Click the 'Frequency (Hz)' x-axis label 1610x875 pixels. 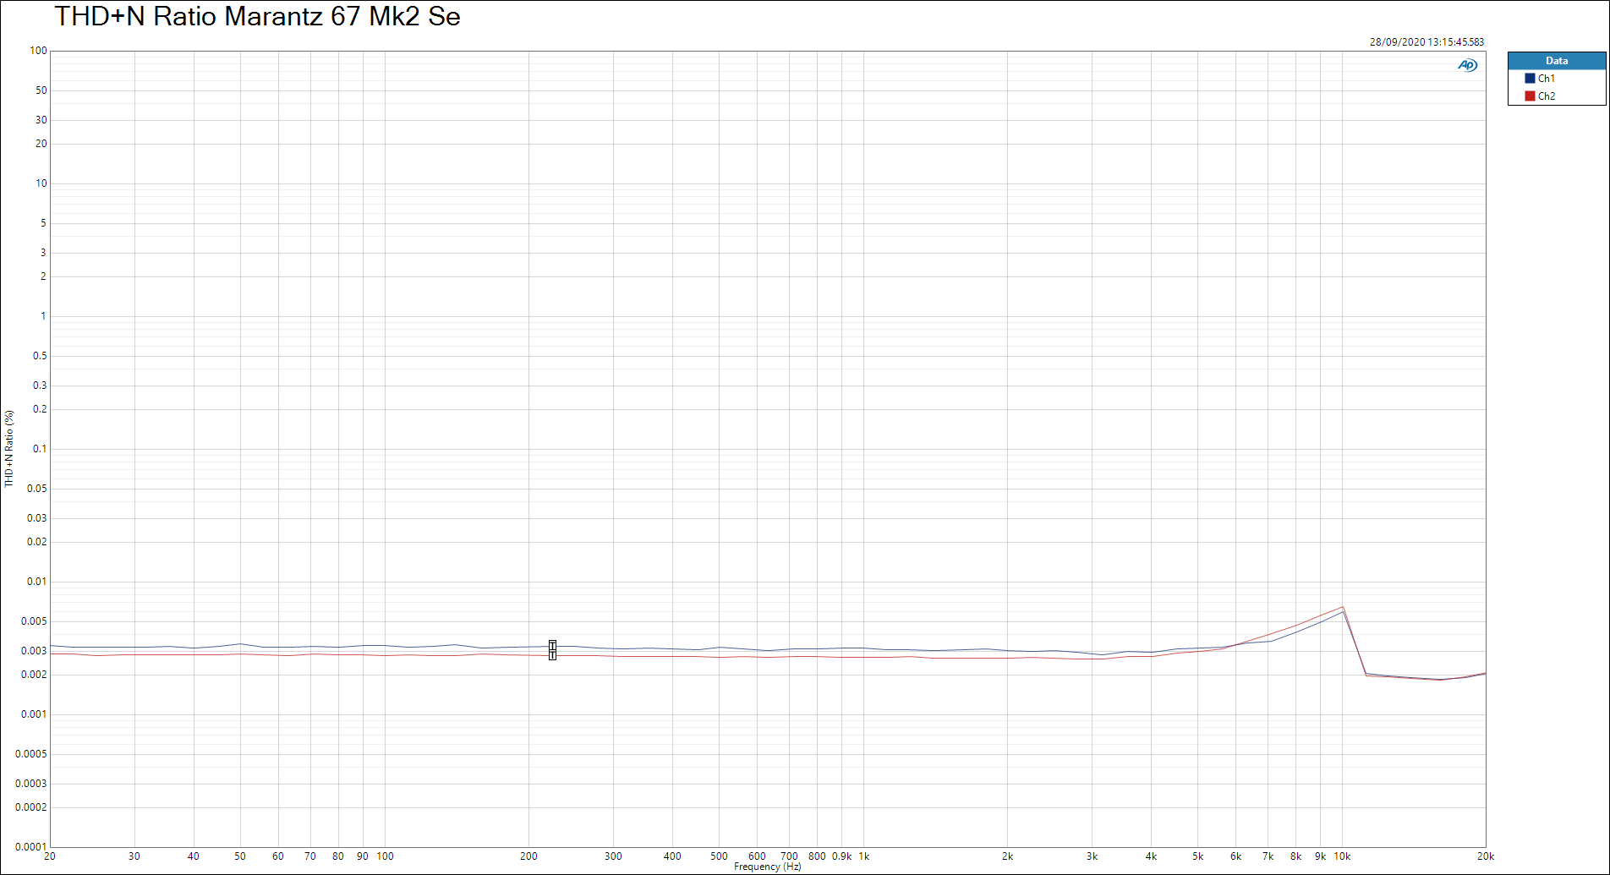point(767,867)
